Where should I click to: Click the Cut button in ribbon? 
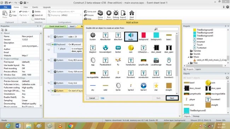pos(12,12)
